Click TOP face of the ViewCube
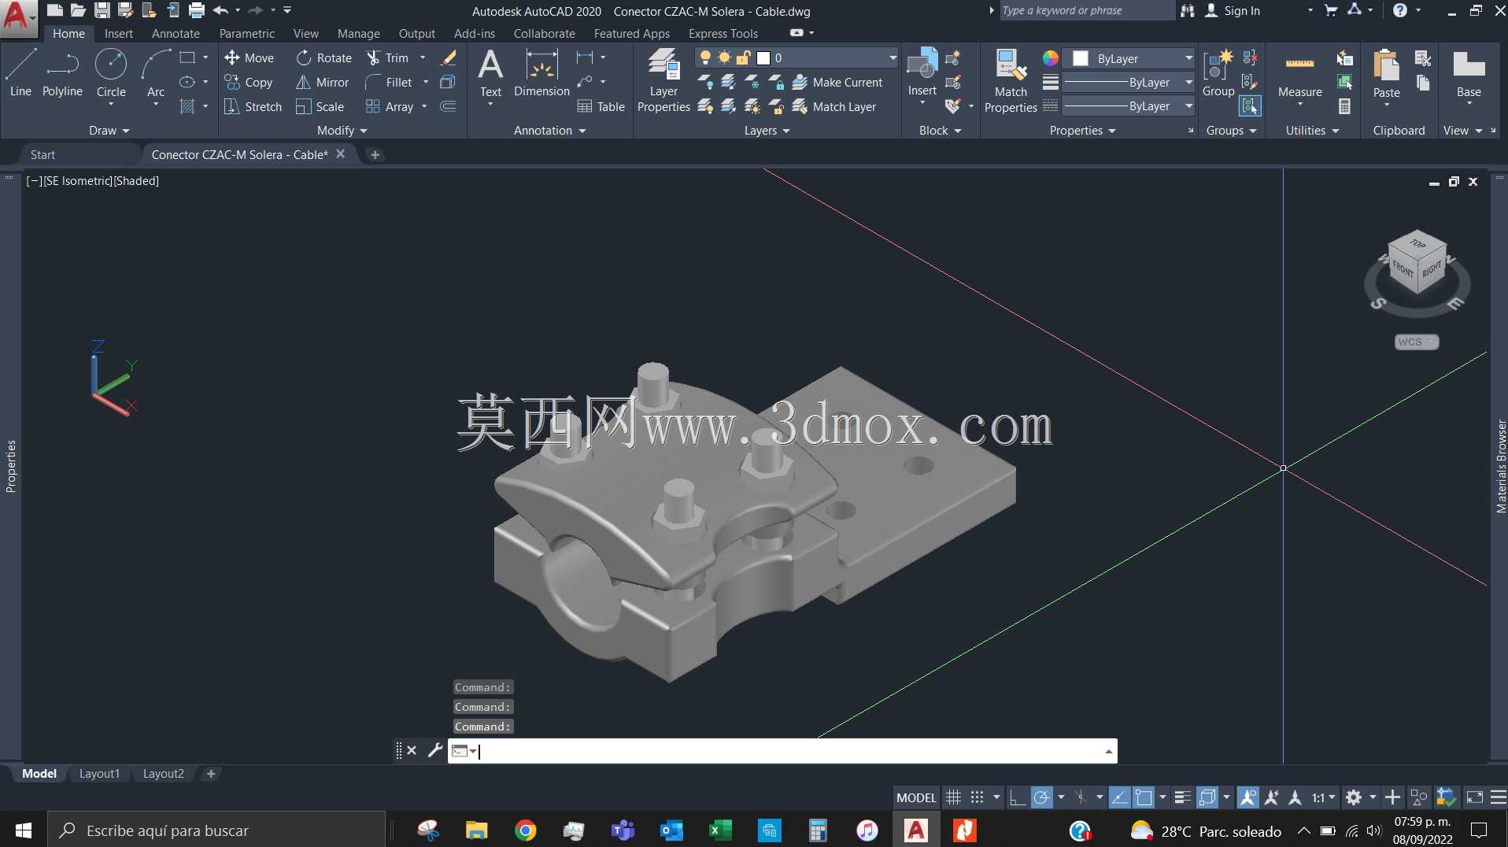This screenshot has width=1508, height=847. point(1418,244)
